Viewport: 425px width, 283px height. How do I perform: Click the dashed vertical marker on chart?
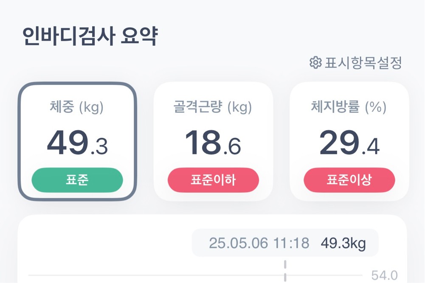click(x=285, y=271)
